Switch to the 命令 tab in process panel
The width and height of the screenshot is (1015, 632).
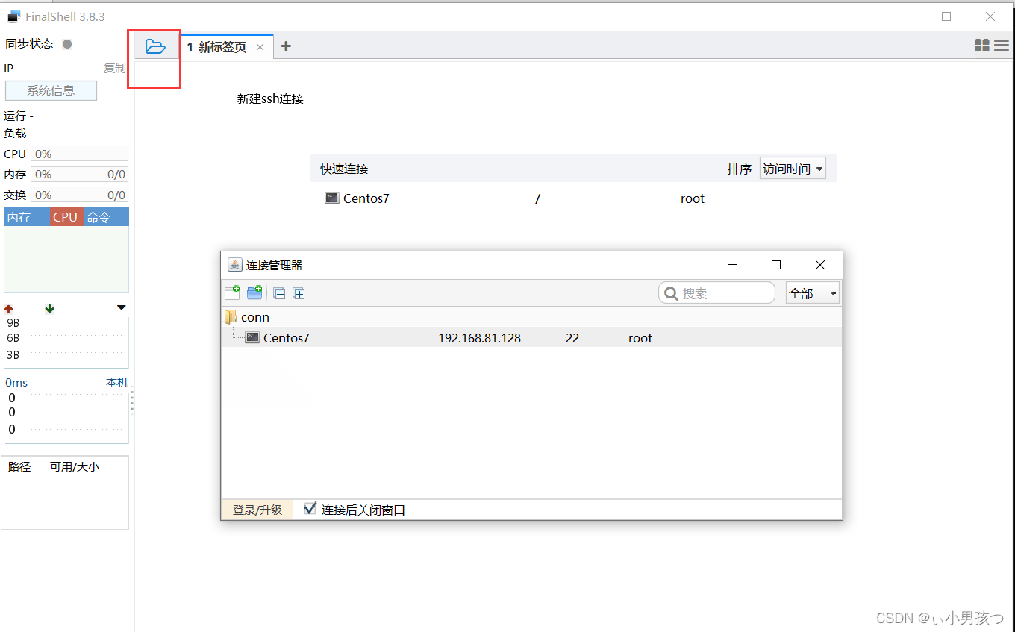click(105, 217)
